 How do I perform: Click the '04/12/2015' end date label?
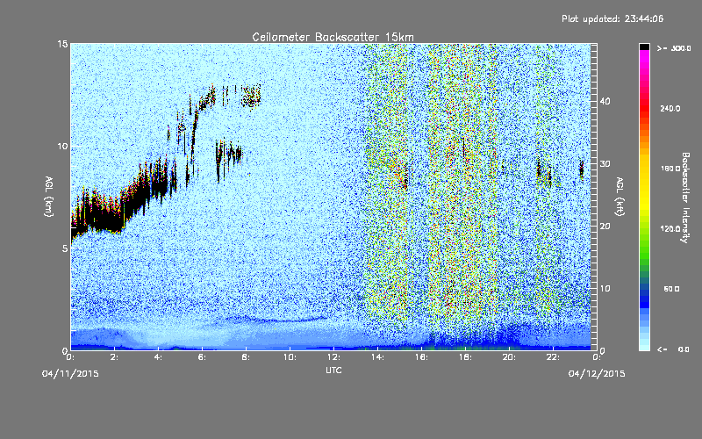(x=597, y=374)
